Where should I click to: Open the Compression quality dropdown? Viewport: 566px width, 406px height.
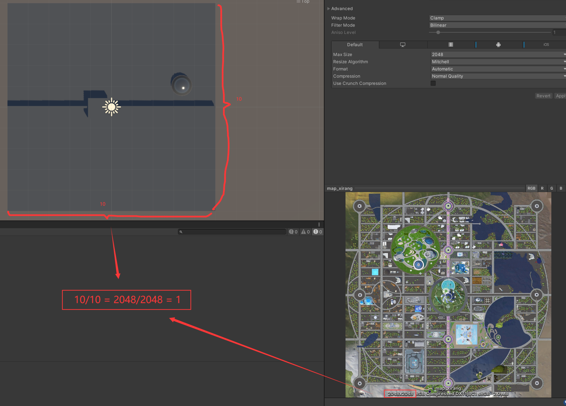[498, 76]
